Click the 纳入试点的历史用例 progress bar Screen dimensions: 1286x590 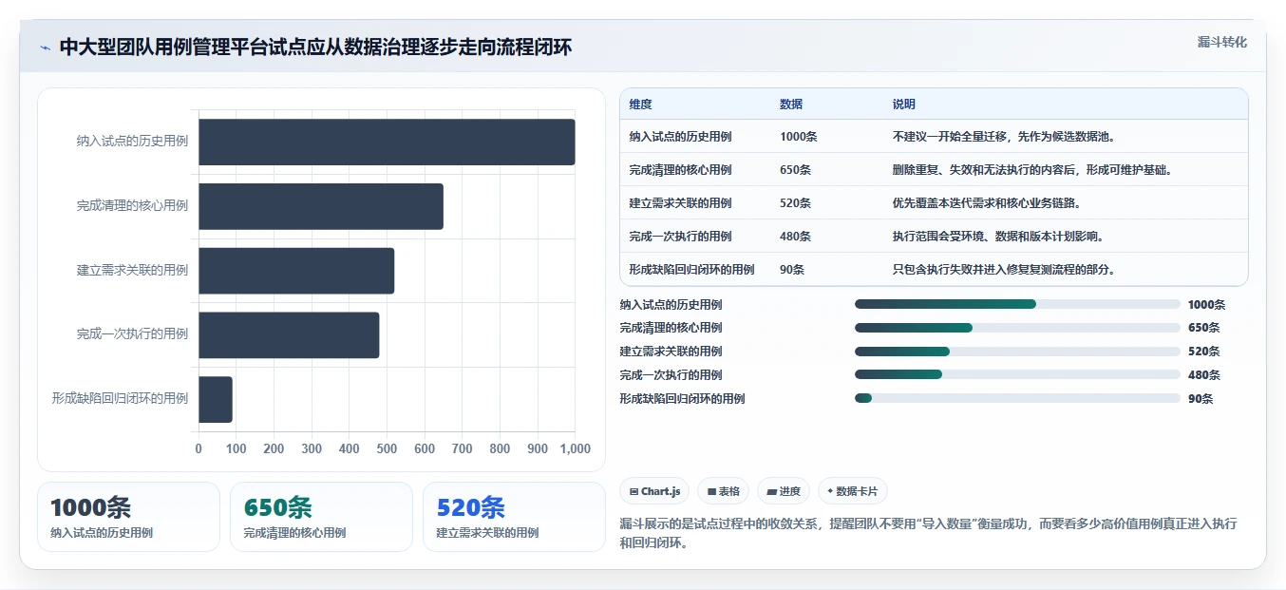(1017, 304)
